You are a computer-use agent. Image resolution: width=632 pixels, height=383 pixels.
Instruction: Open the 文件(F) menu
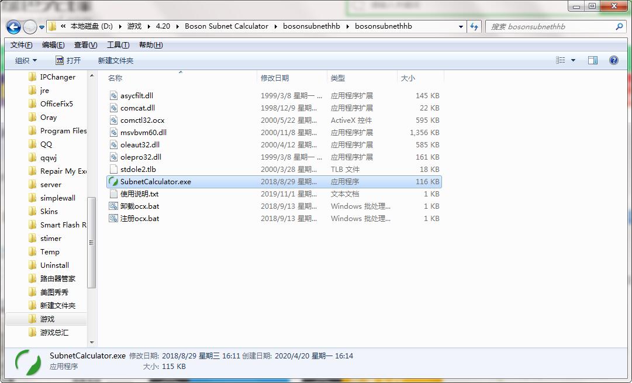point(21,45)
